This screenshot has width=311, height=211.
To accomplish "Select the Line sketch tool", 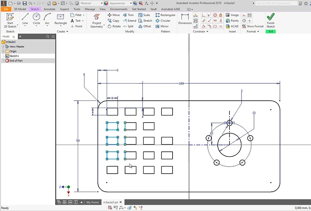I will [x=25, y=19].
